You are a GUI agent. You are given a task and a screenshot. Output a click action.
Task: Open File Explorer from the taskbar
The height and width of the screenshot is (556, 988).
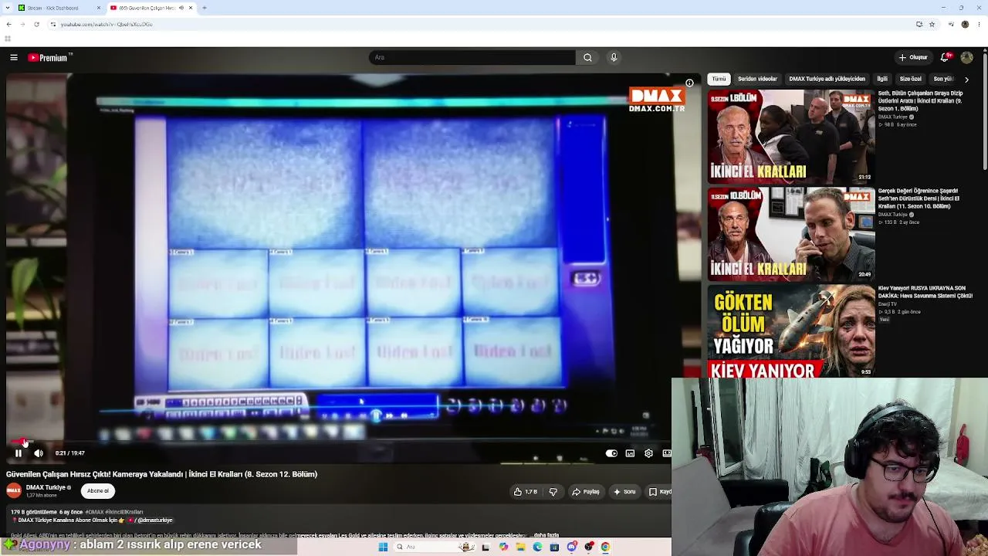click(520, 547)
